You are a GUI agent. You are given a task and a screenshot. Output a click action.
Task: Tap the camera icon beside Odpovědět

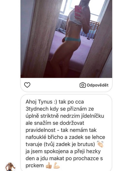click(83, 85)
